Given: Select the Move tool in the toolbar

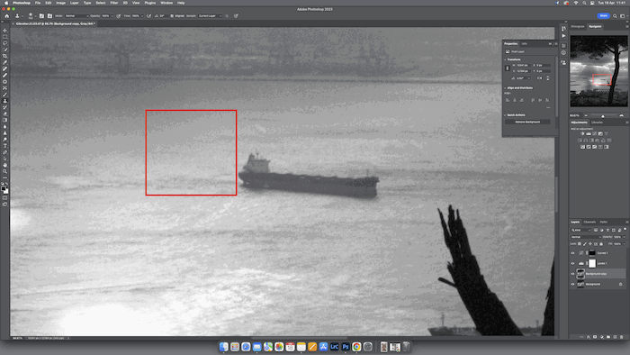Looking at the screenshot, I should click(x=4, y=30).
